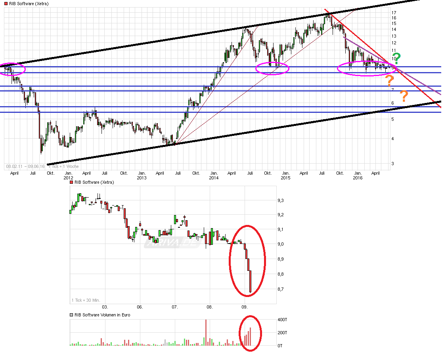Click the price label 15 on the weekly chart
The height and width of the screenshot is (358, 442).
[394, 24]
